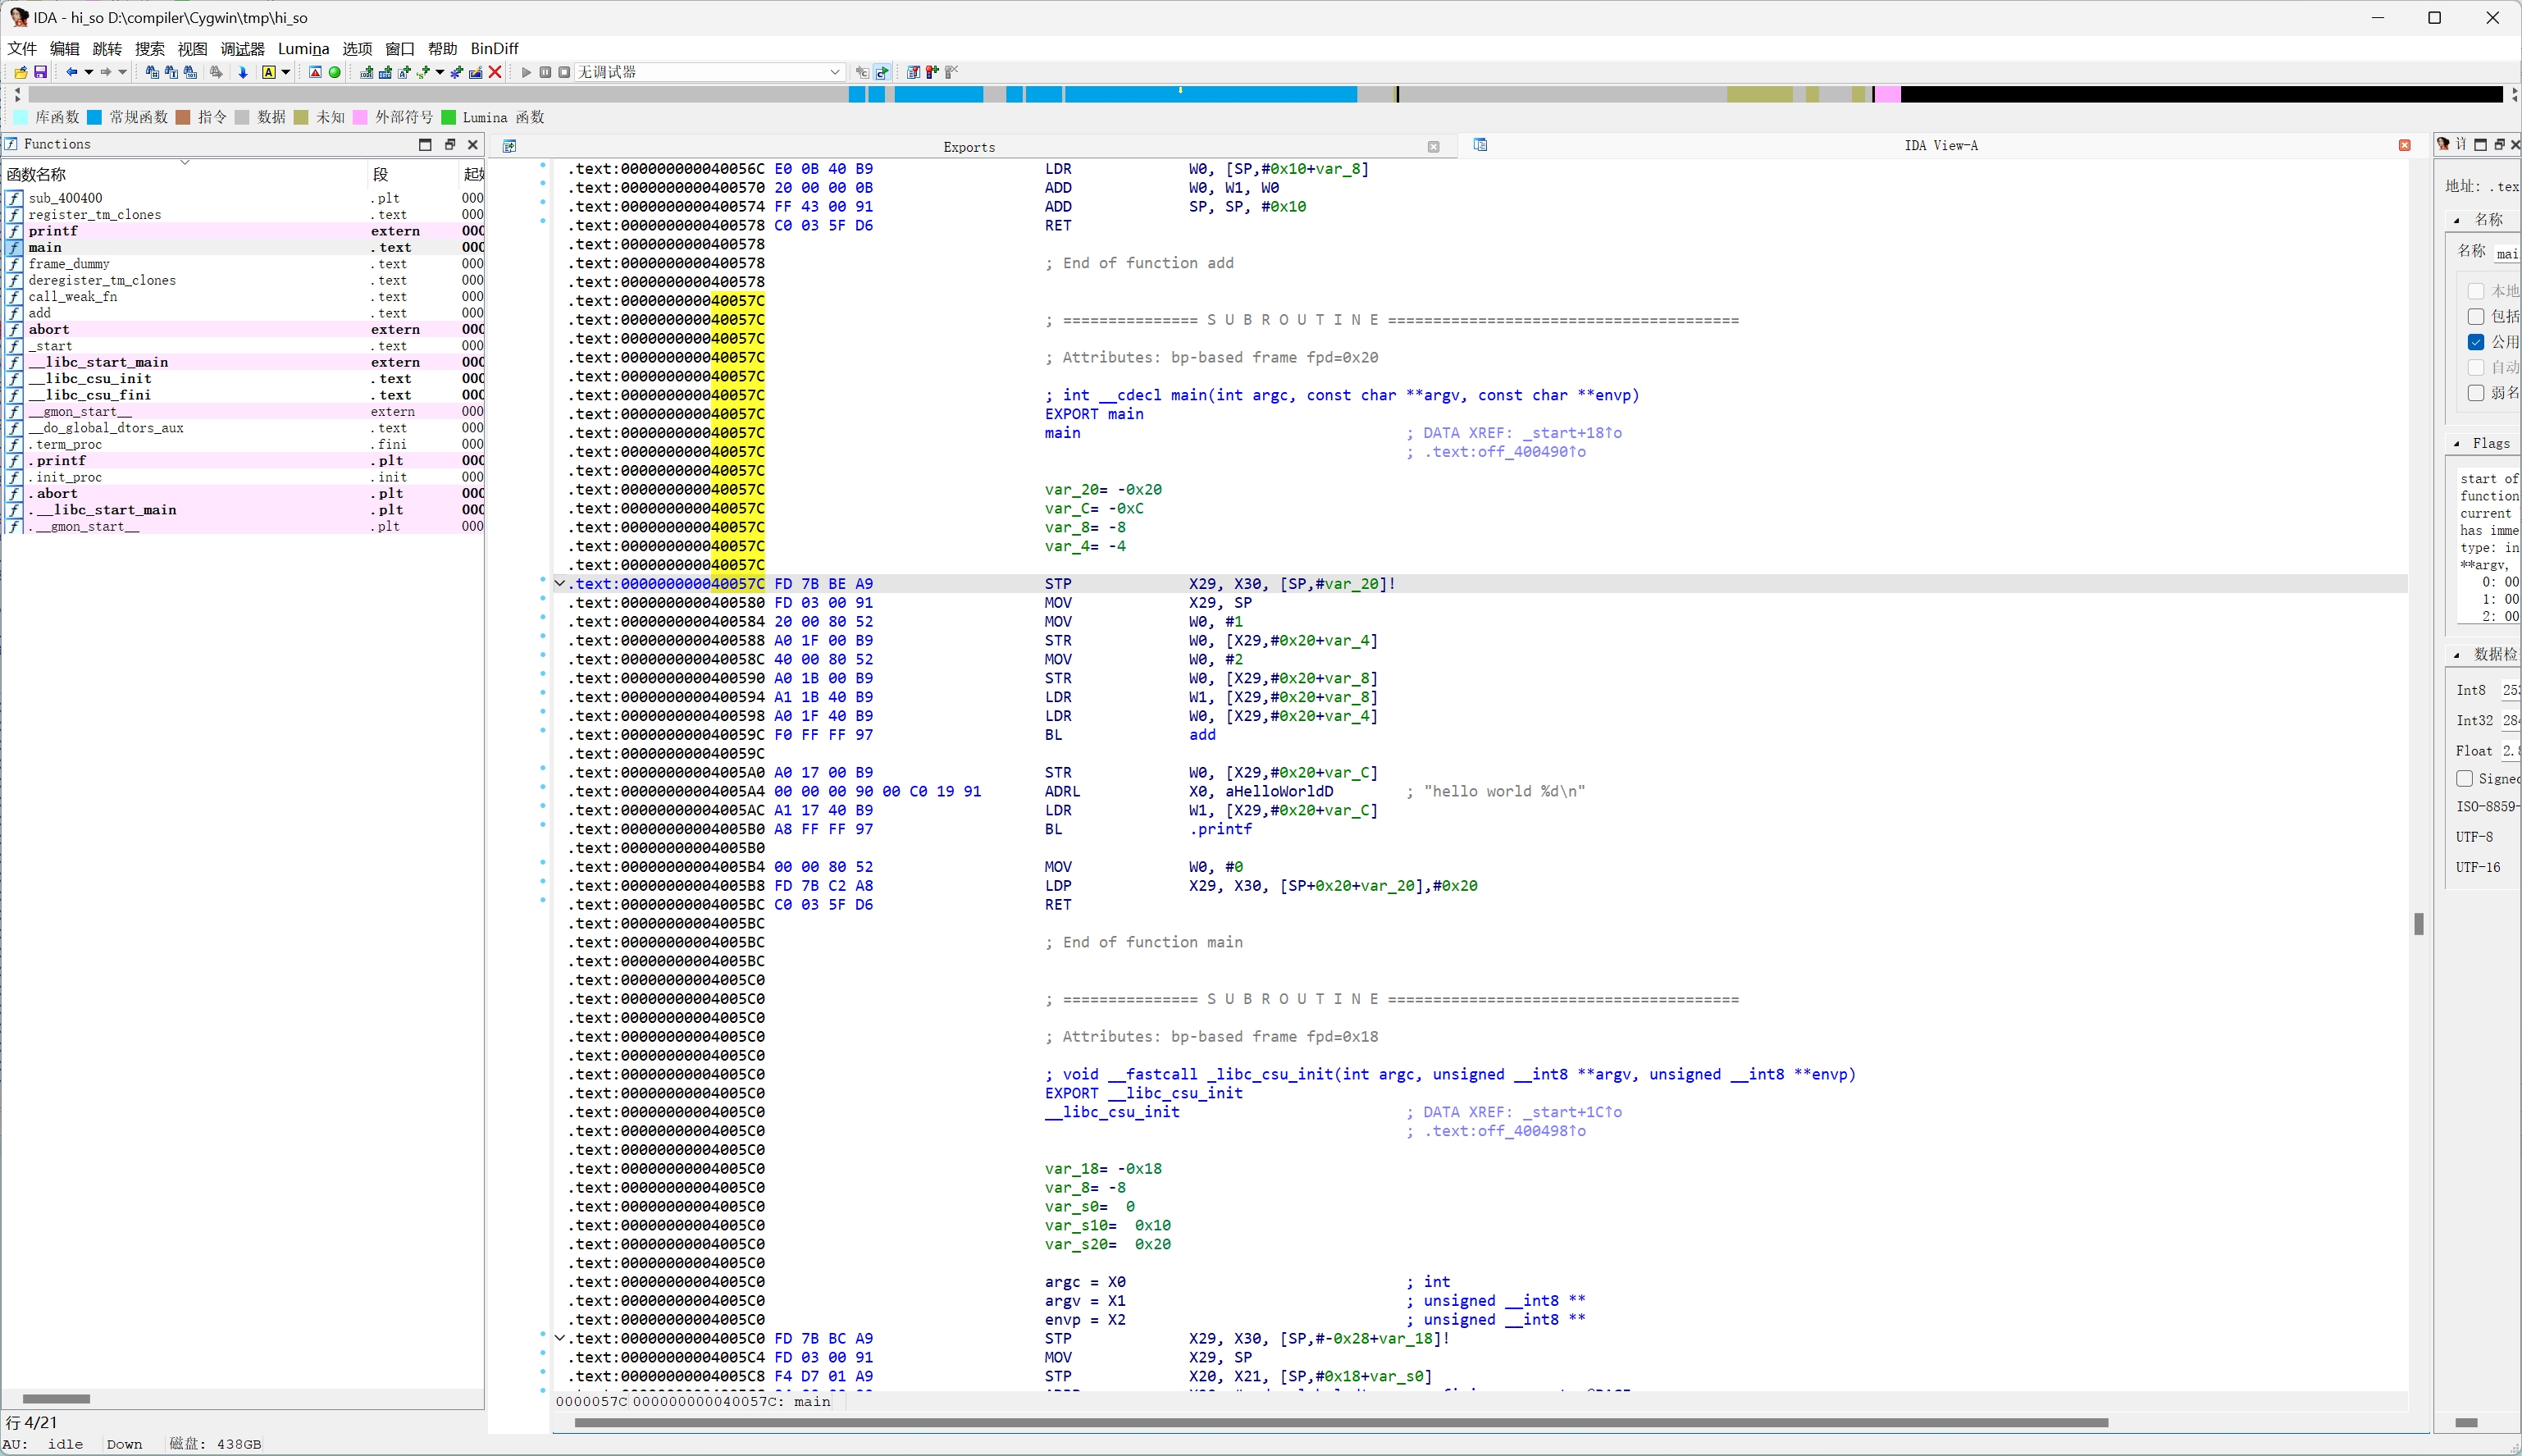Open the BinDiff menu
2522x1456 pixels.
pyautogui.click(x=494, y=48)
